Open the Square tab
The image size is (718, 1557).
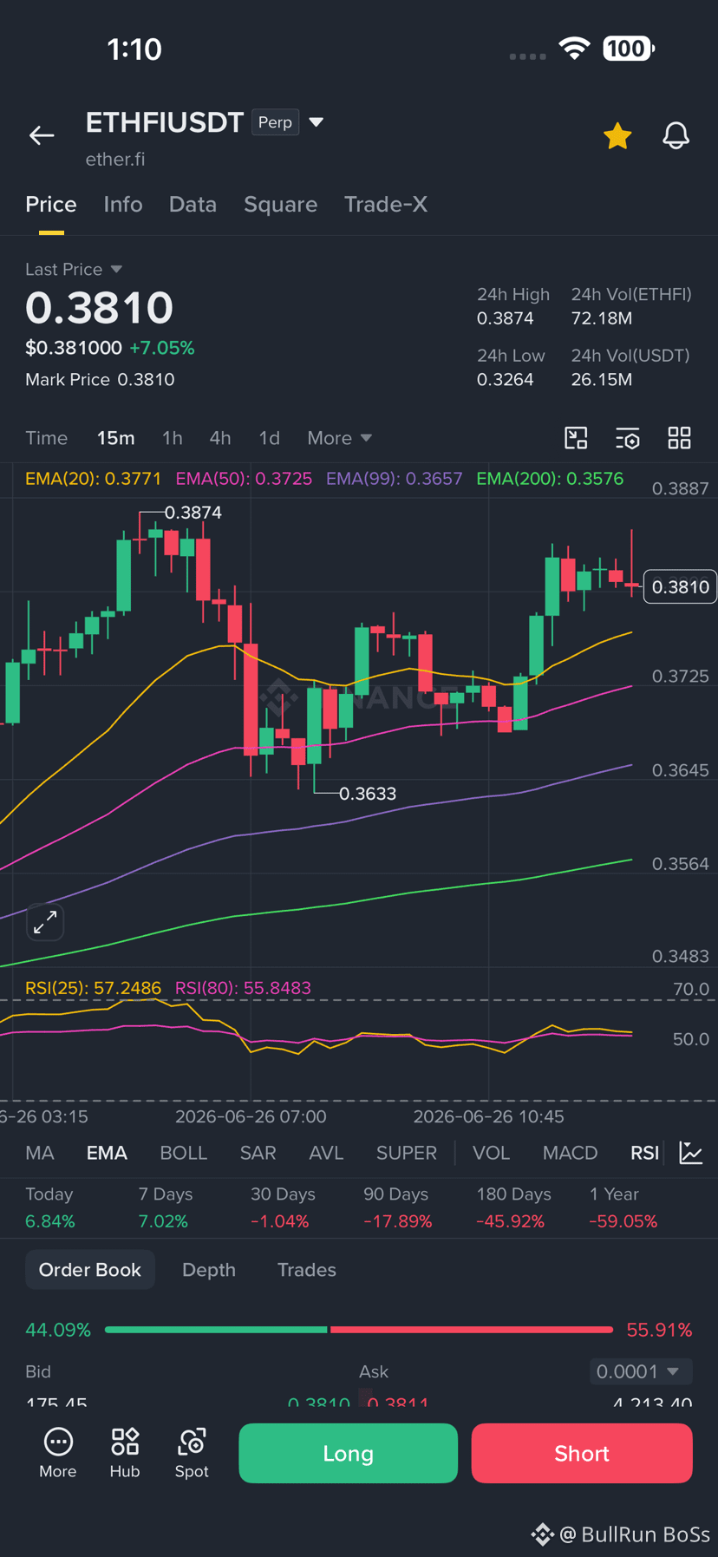pos(280,204)
